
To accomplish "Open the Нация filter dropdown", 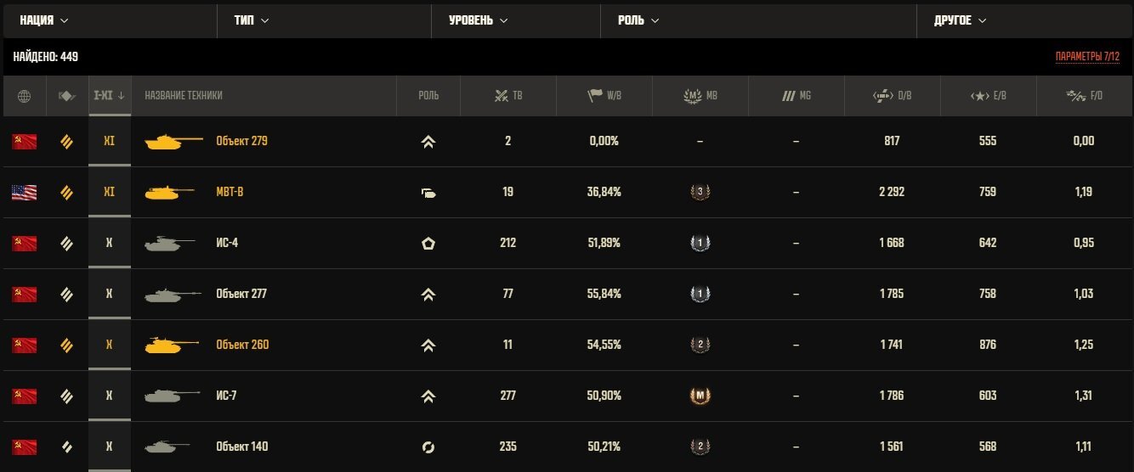I will [44, 20].
